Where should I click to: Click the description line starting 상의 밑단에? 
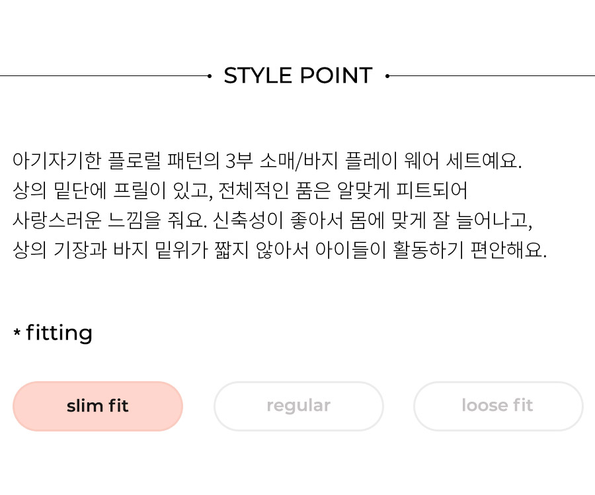point(240,191)
